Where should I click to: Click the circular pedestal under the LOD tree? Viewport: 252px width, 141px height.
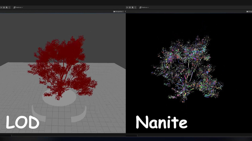(x=59, y=98)
